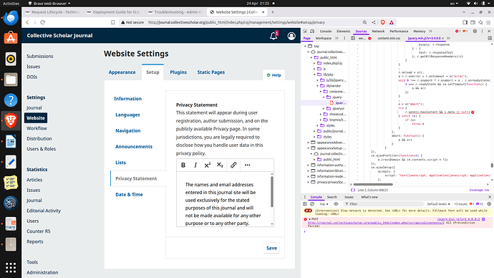Open the Plugins tab
This screenshot has width=494, height=278.
pyautogui.click(x=178, y=72)
